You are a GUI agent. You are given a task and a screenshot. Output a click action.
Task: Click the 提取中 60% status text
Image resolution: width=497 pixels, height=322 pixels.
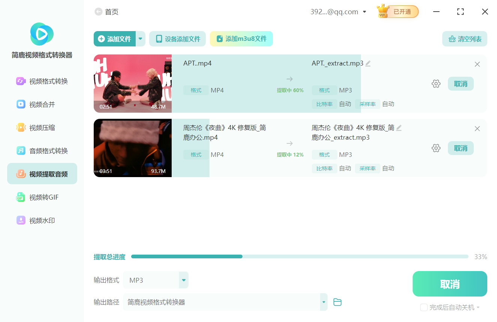click(290, 90)
